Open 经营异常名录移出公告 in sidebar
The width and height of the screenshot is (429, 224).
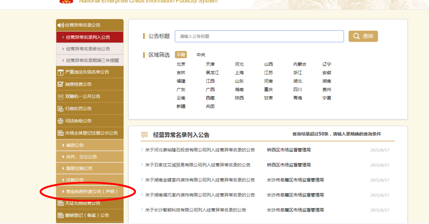click(90, 49)
